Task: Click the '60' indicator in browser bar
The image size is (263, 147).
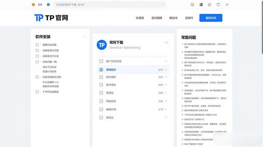Action: (x=40, y=4)
